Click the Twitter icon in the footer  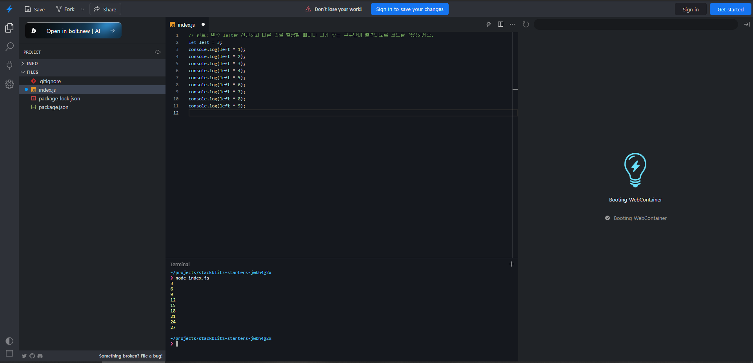coord(24,356)
